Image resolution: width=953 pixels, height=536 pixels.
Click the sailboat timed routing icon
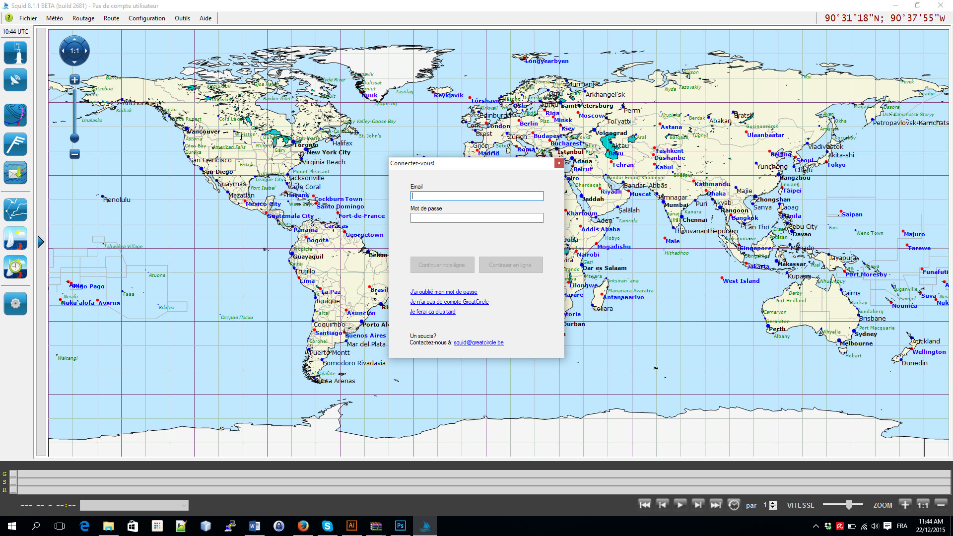(x=15, y=268)
